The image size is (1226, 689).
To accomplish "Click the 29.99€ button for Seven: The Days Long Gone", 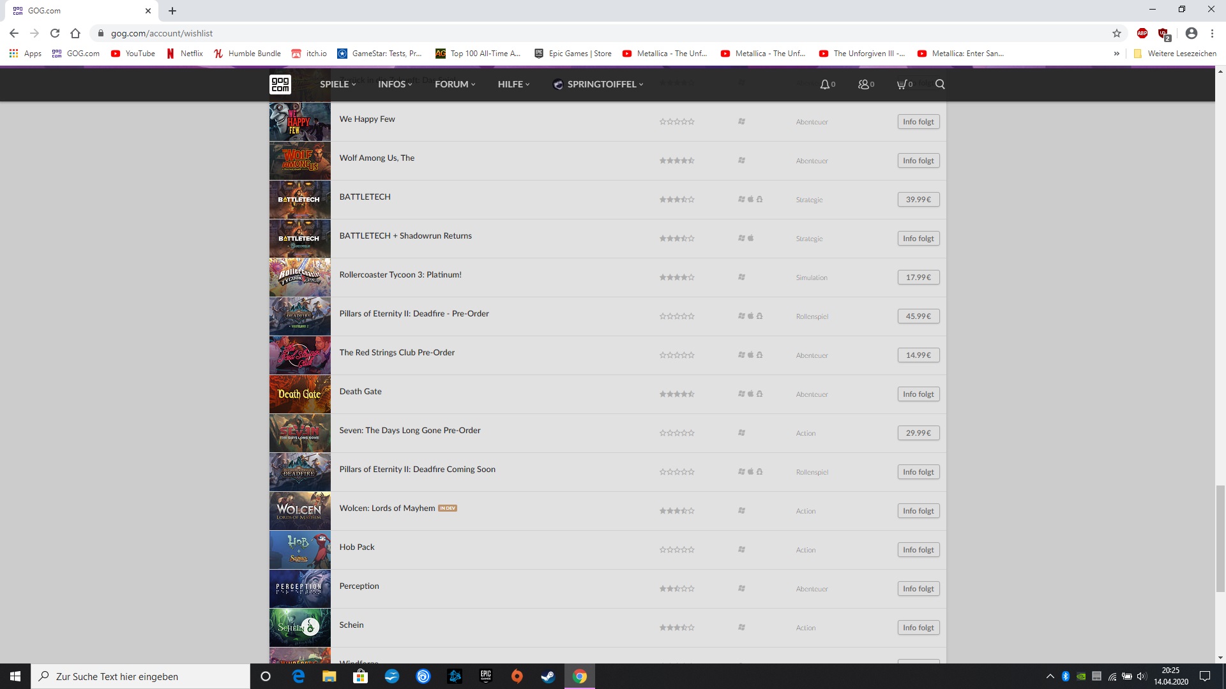I will (x=918, y=433).
